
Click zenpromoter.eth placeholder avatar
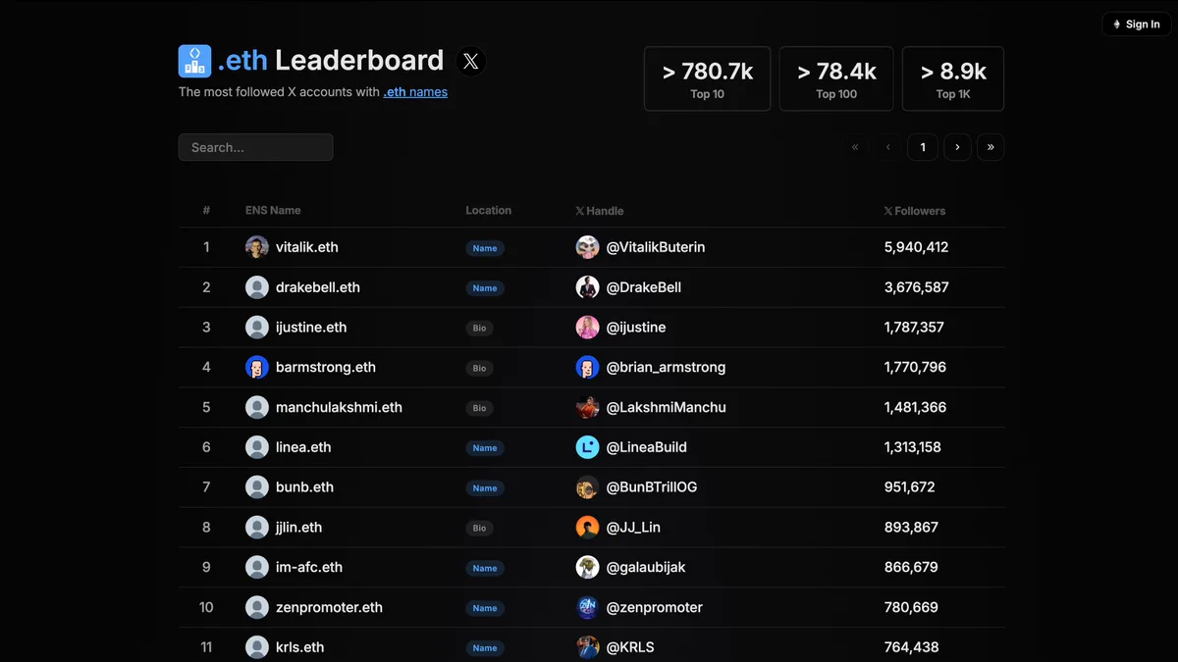click(257, 607)
